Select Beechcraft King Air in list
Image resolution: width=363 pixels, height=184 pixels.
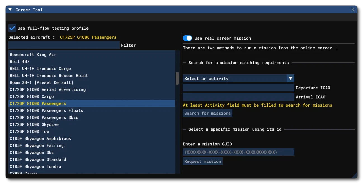(91, 55)
